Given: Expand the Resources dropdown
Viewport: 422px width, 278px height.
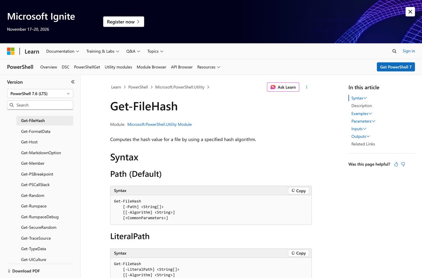Looking at the screenshot, I should 209,67.
